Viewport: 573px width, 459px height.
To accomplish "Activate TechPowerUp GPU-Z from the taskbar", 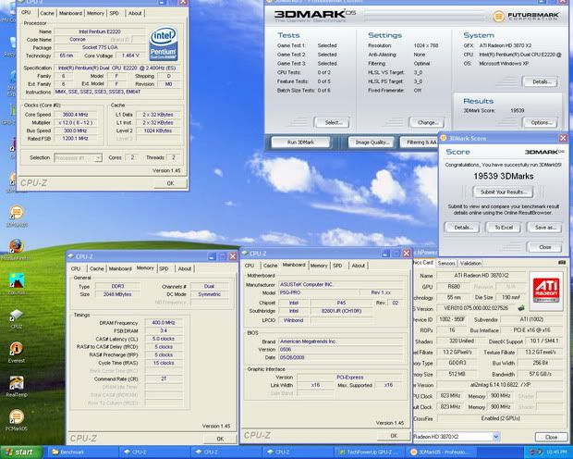I will click(x=370, y=453).
